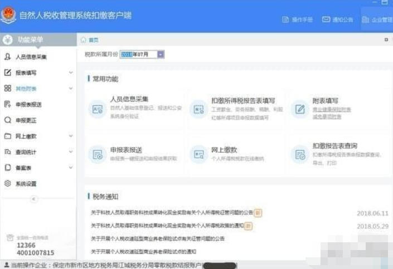Click the 申报表报送 card icon in 常用功能

97,155
